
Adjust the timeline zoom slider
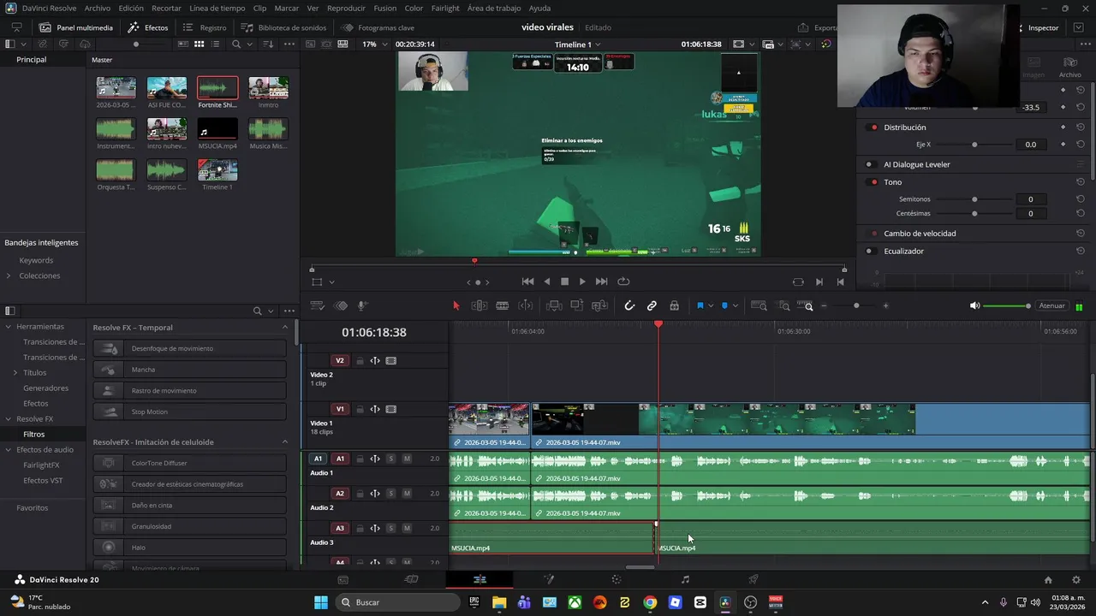coord(856,306)
